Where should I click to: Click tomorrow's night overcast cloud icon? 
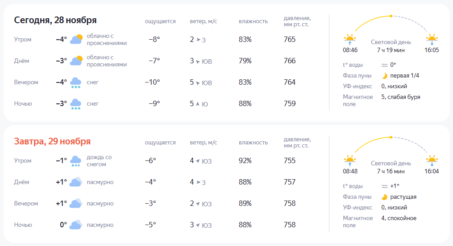tap(76, 225)
